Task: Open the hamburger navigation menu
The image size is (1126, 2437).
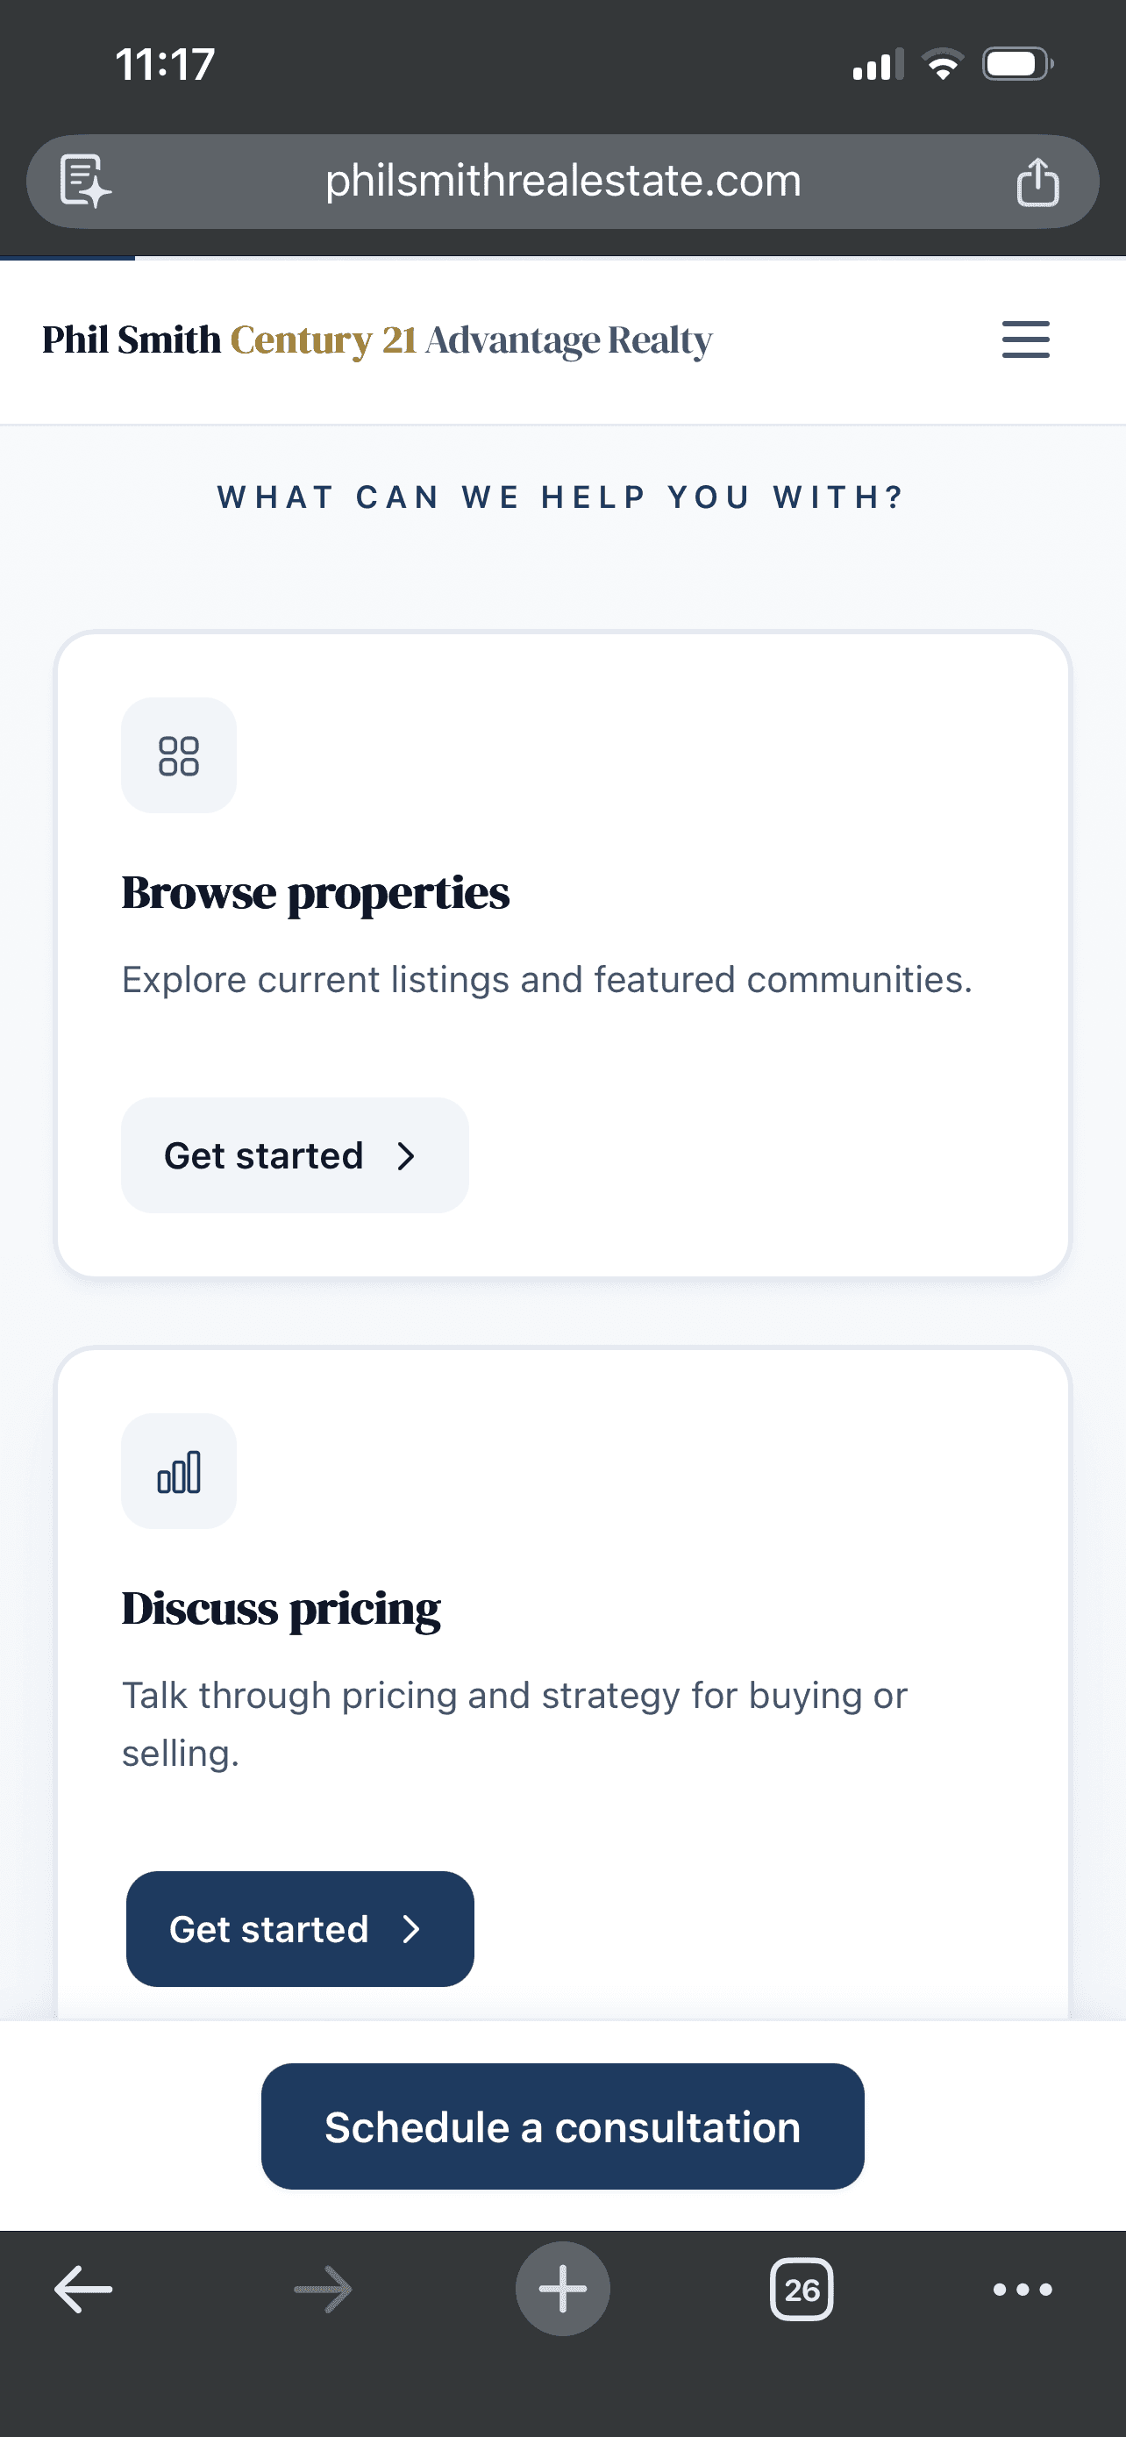Action: [1025, 339]
